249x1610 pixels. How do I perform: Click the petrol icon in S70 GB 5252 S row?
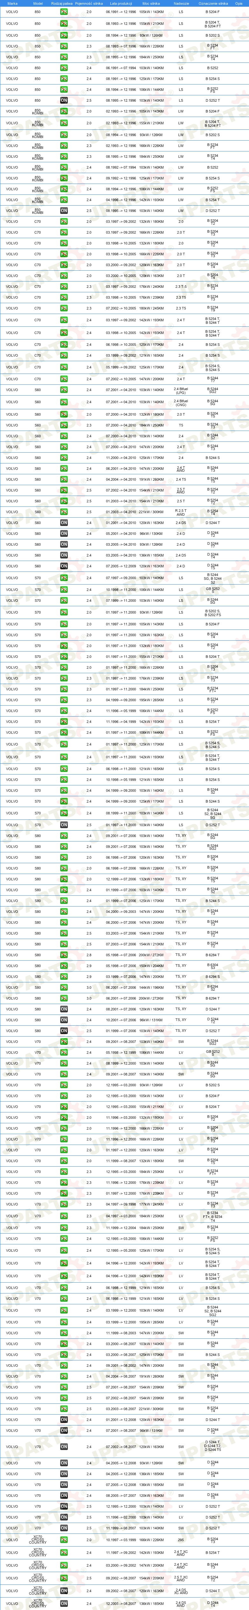(64, 589)
